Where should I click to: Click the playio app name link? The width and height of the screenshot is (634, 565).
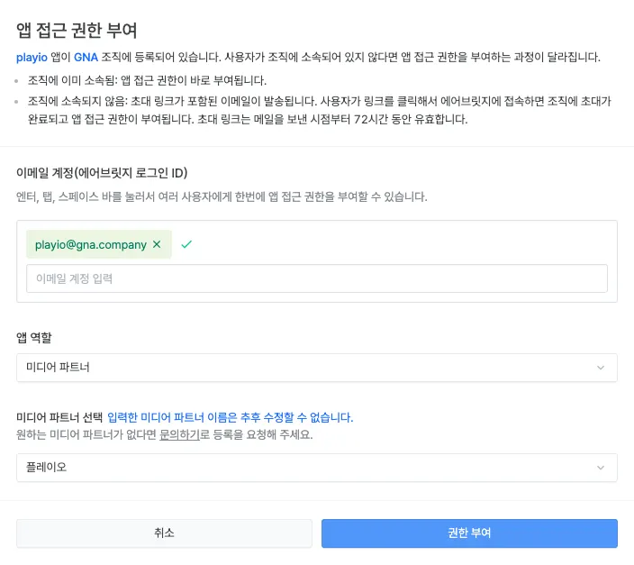[32, 57]
